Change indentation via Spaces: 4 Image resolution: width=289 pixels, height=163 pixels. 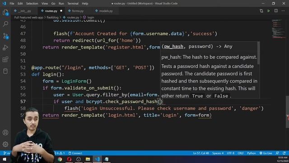coord(218,153)
